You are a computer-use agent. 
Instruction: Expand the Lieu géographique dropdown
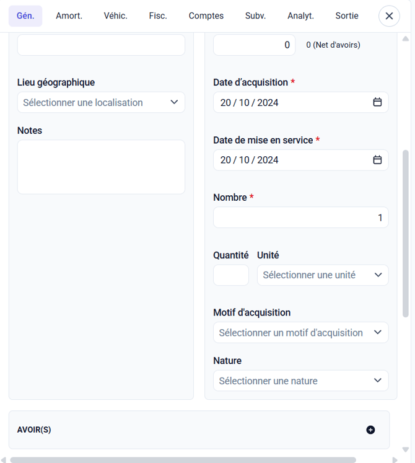point(101,102)
